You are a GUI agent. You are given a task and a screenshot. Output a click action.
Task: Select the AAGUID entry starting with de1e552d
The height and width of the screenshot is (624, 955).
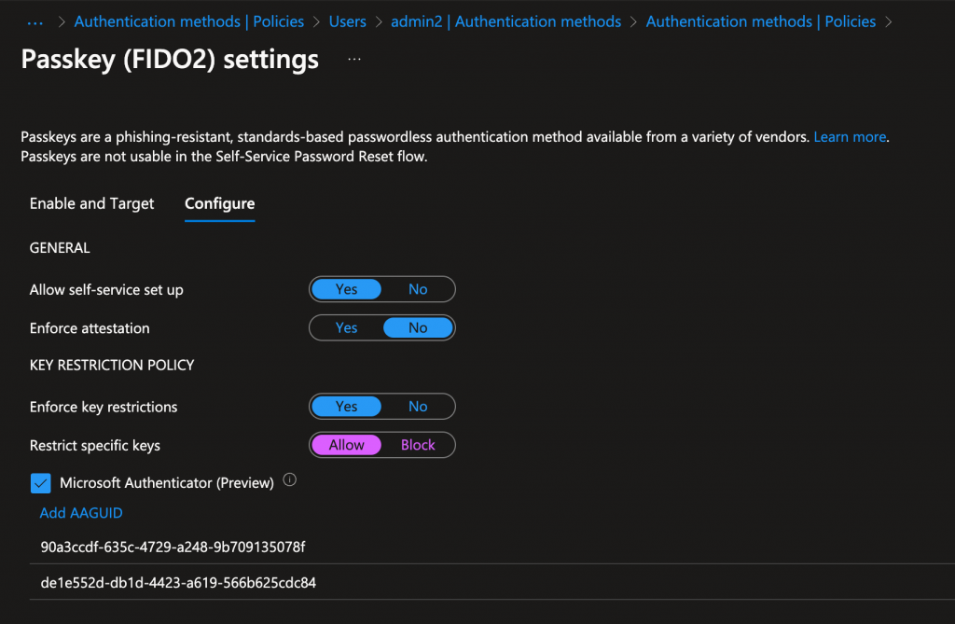tap(177, 584)
